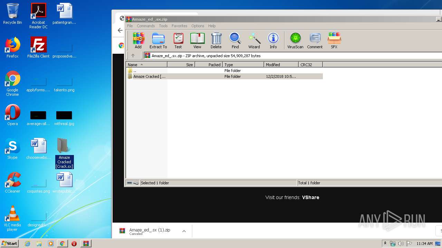Select the Google Chrome desktop icon
Image resolution: width=442 pixels, height=248 pixels.
(12, 83)
